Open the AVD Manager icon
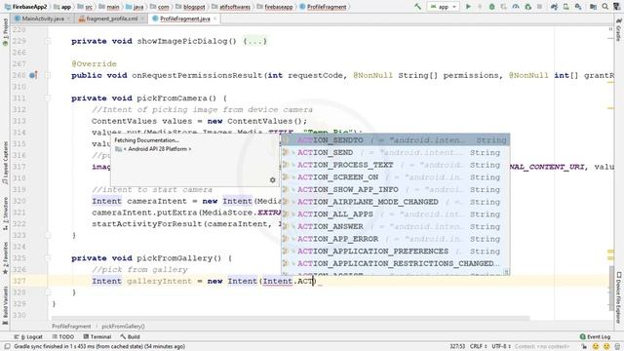Screen dimensions: 624x351 pyautogui.click(x=565, y=7)
